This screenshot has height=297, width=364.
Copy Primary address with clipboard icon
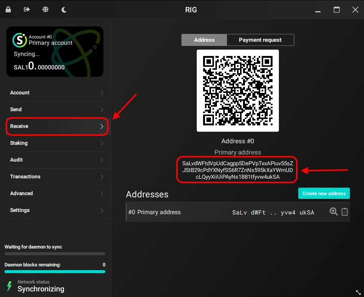click(x=345, y=212)
